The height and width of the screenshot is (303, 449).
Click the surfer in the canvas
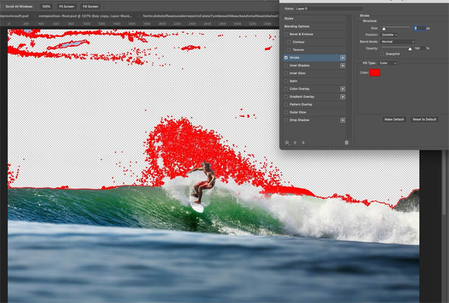tap(203, 183)
